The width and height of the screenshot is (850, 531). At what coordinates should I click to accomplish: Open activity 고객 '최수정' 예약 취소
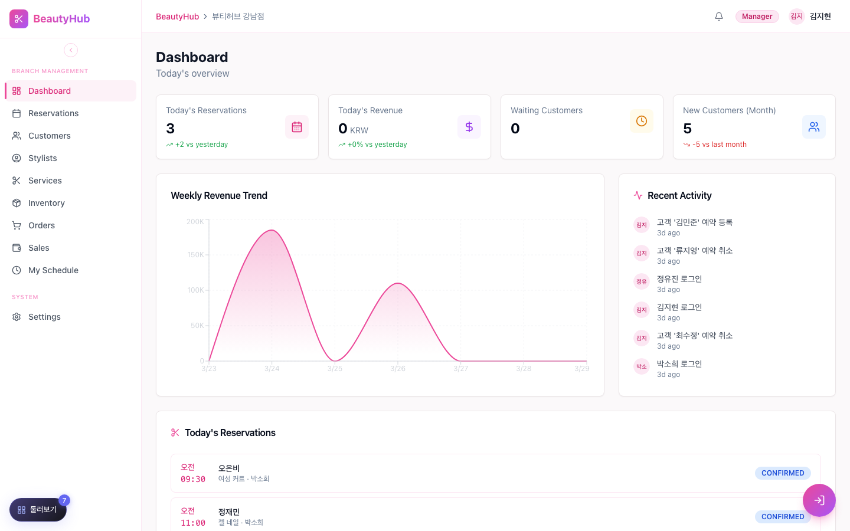click(x=727, y=340)
